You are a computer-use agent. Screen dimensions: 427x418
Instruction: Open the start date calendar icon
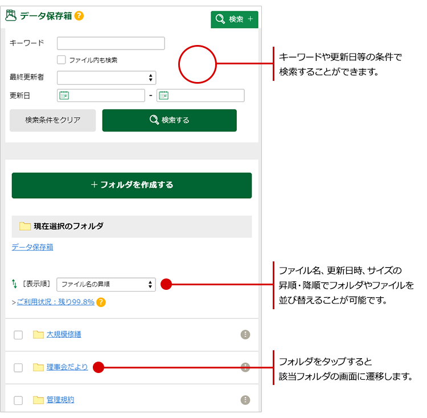[64, 96]
